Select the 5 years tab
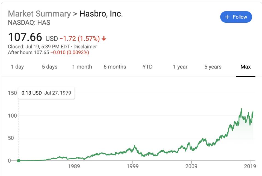This screenshot has height=176, width=262. point(213,67)
